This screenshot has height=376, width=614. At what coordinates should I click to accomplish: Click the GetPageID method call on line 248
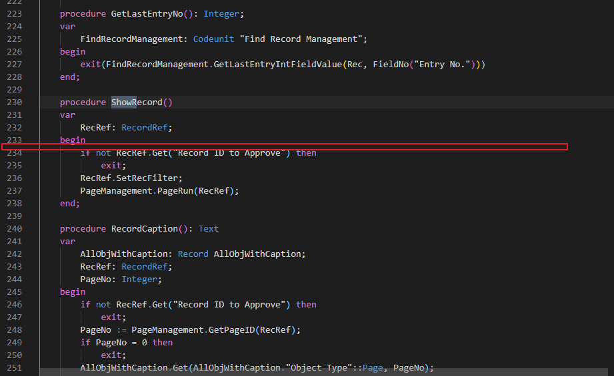[231, 330]
